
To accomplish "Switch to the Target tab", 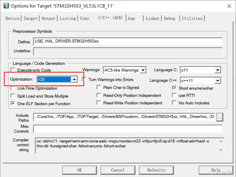I will 30,18.
